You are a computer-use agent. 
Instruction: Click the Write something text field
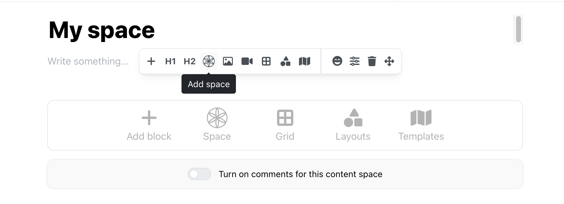coord(88,61)
